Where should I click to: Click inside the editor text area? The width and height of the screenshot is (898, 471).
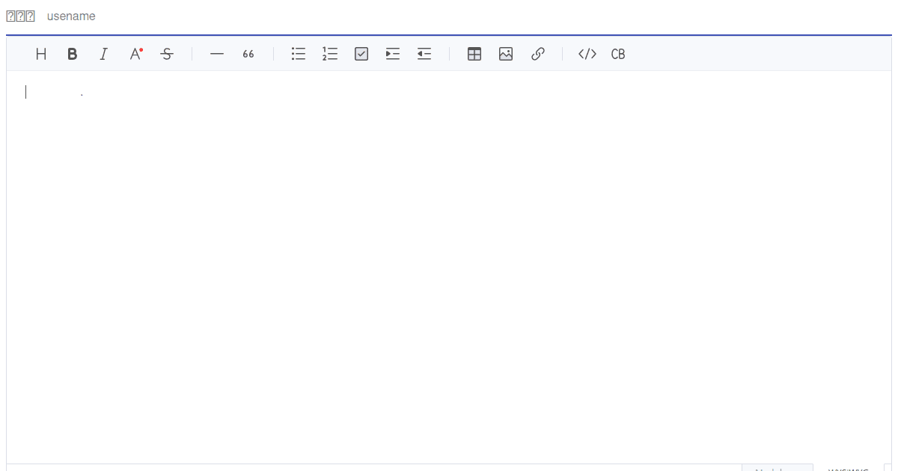pyautogui.click(x=449, y=267)
